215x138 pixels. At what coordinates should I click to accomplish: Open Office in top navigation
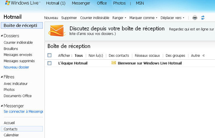pos(102,3)
